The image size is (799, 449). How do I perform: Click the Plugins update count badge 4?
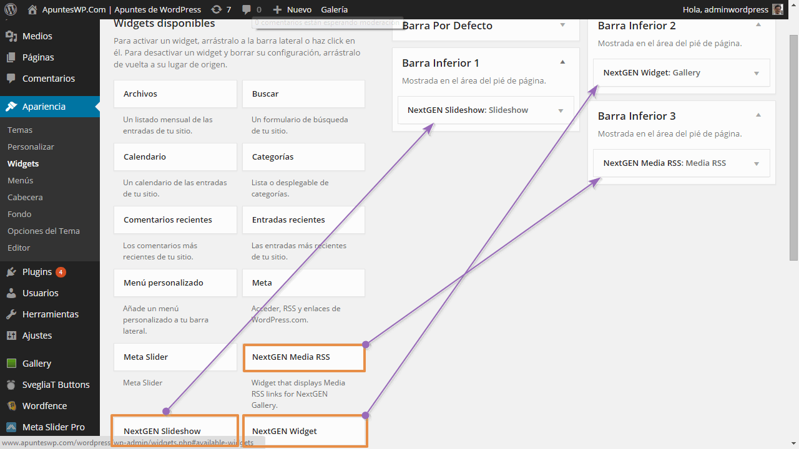tap(61, 272)
